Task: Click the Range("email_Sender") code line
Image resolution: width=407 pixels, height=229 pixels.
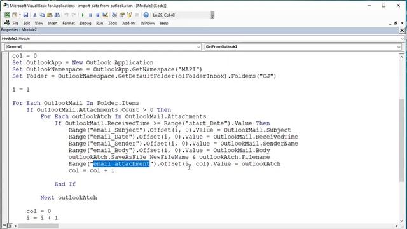Action: coord(183,144)
